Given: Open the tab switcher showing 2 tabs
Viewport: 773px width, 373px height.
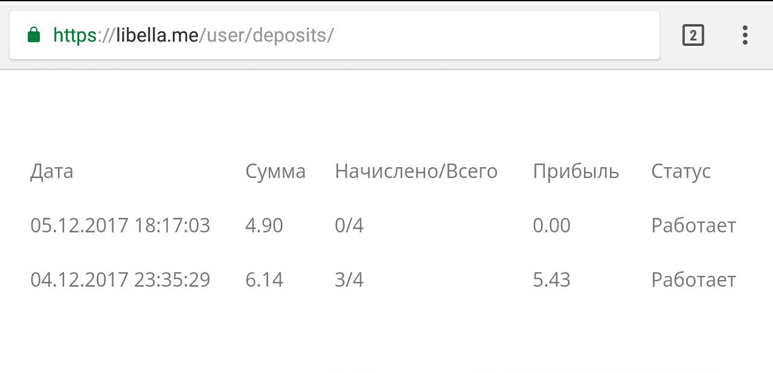Looking at the screenshot, I should (x=693, y=36).
